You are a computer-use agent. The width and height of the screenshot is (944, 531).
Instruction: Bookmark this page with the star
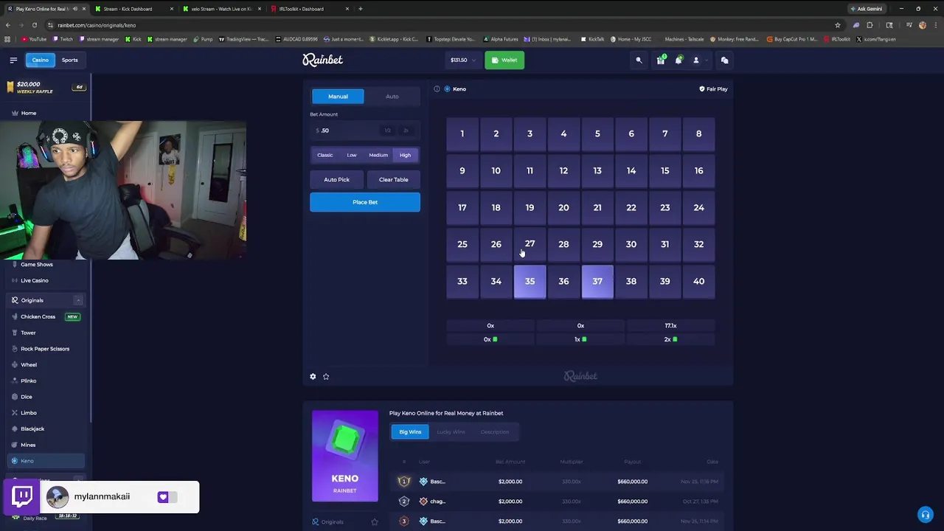pos(837,25)
